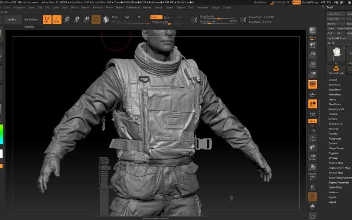
Task: Expand the Deformation subpalette
Action: pyautogui.click(x=335, y=124)
